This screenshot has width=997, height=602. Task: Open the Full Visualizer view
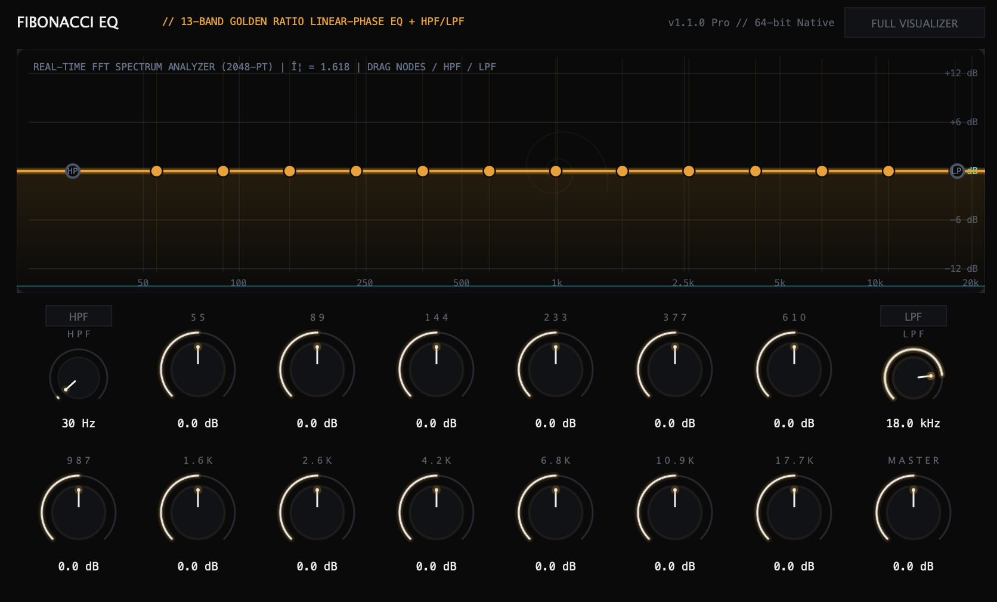[915, 23]
